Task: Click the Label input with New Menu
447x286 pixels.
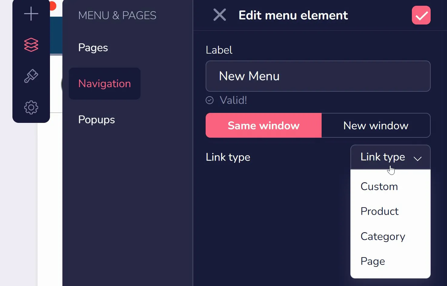Action: pyautogui.click(x=318, y=76)
